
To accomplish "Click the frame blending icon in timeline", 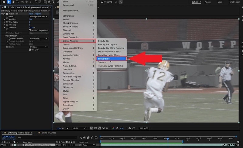I will (88, 137).
